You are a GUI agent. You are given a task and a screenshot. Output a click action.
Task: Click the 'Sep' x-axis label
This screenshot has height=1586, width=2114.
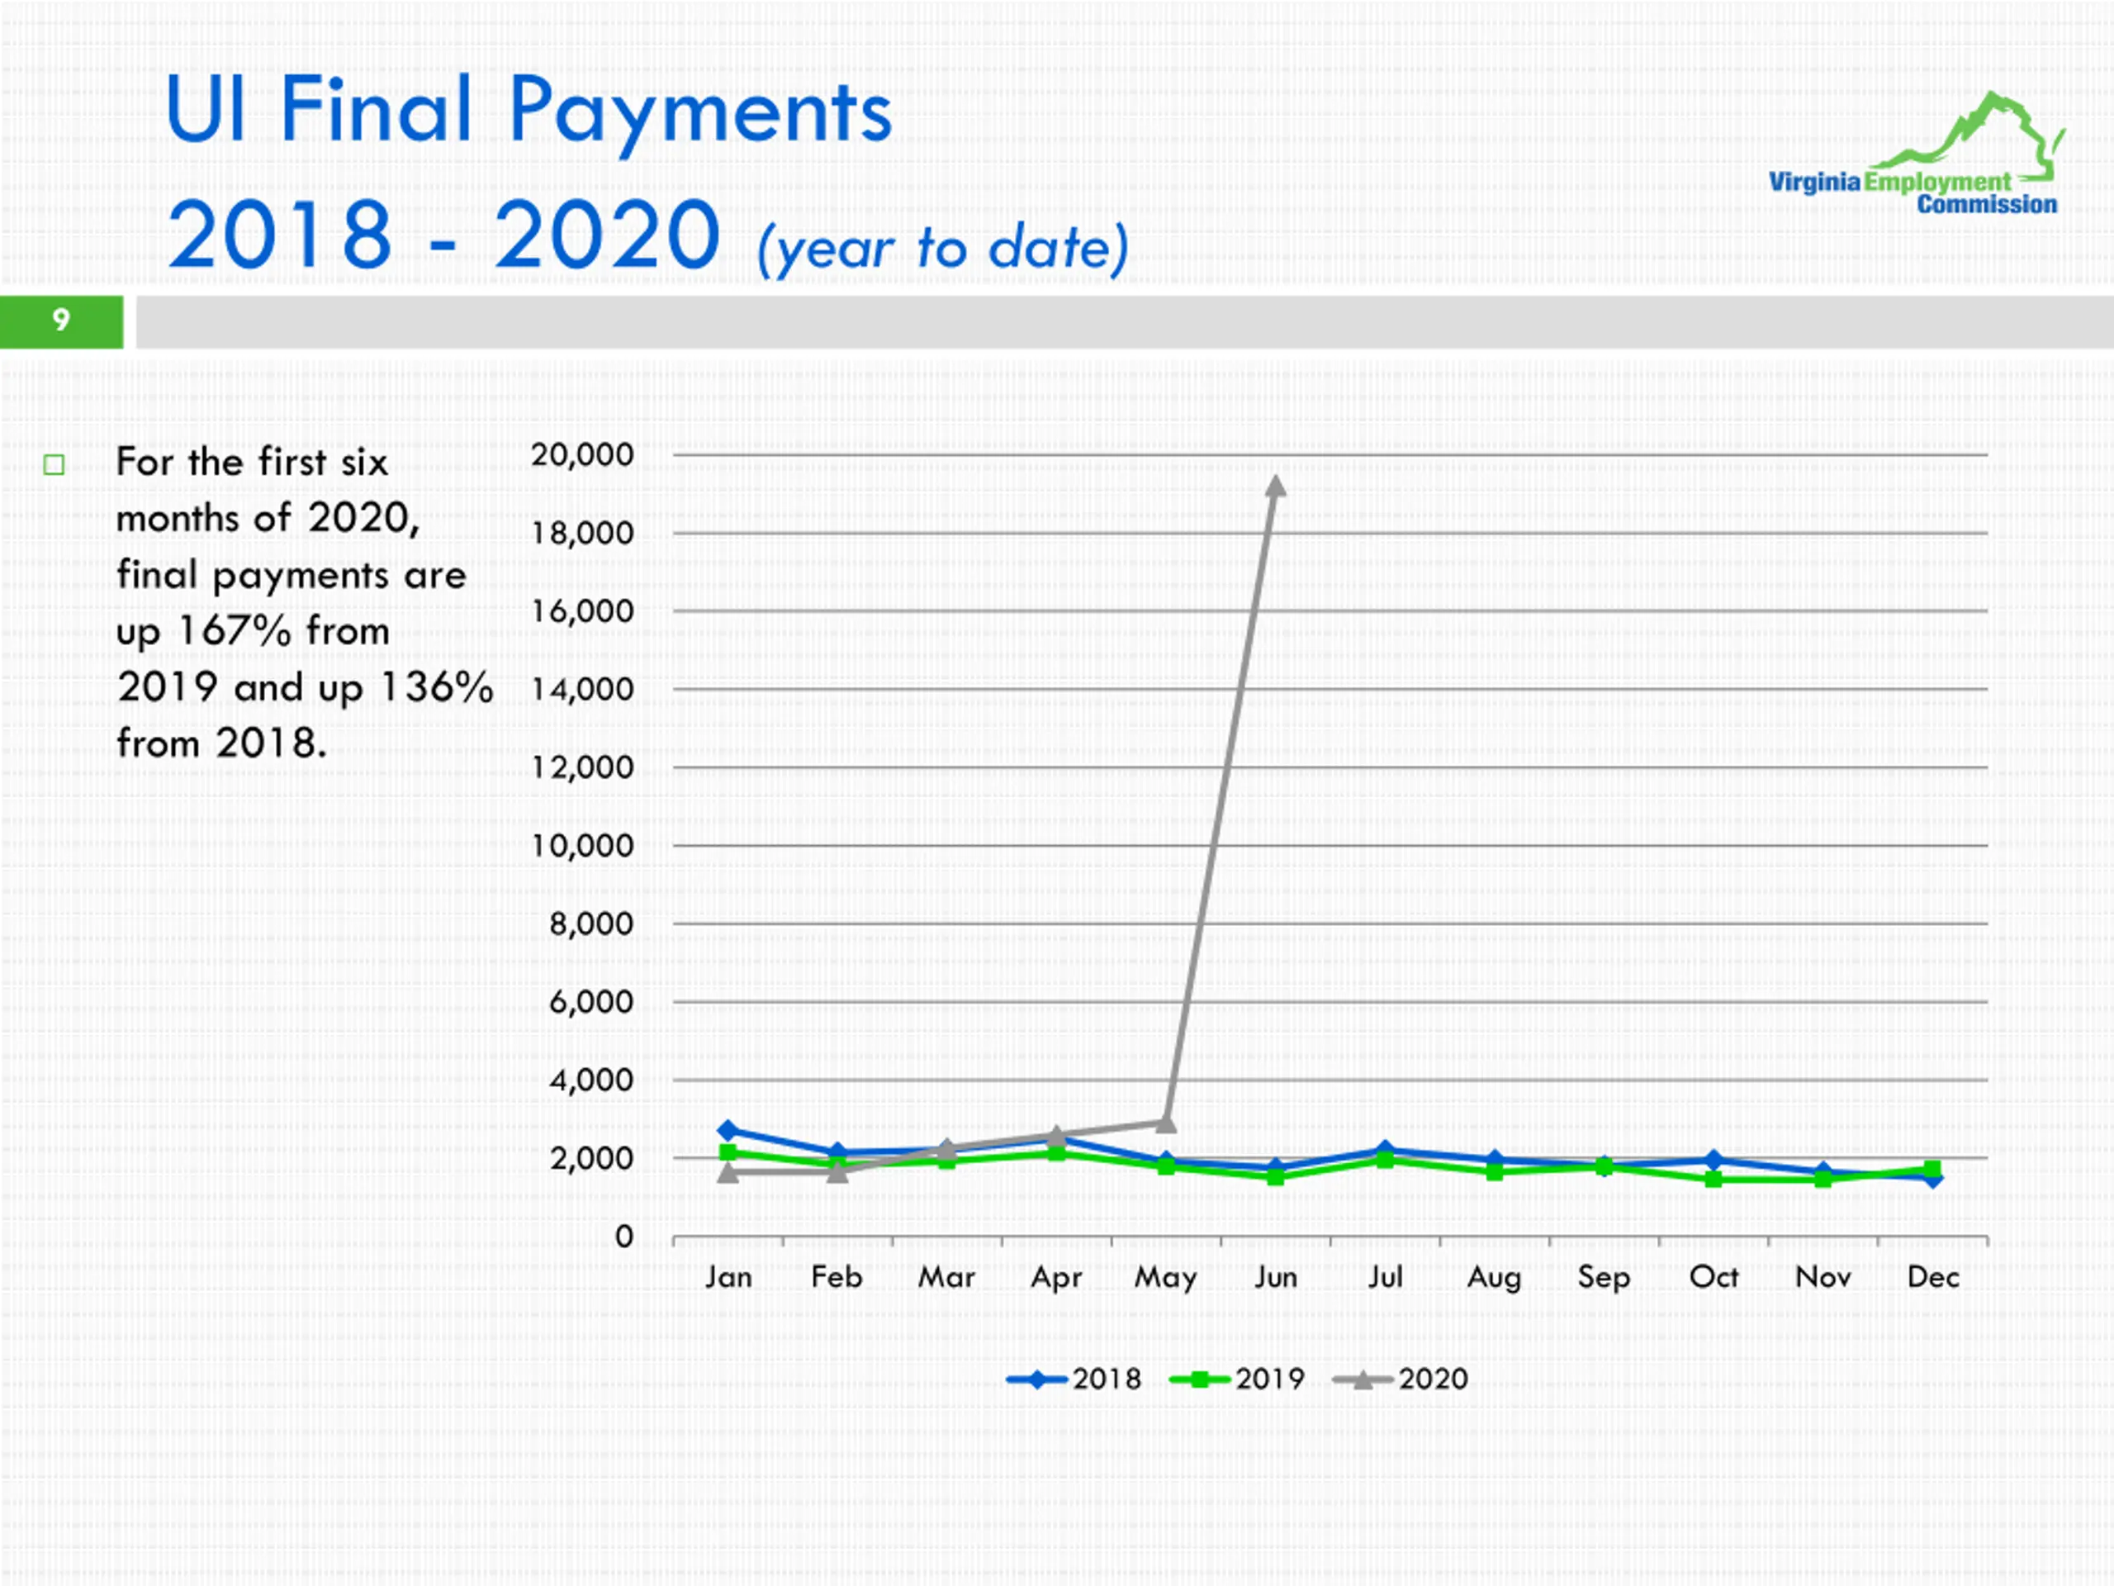[x=1604, y=1279]
